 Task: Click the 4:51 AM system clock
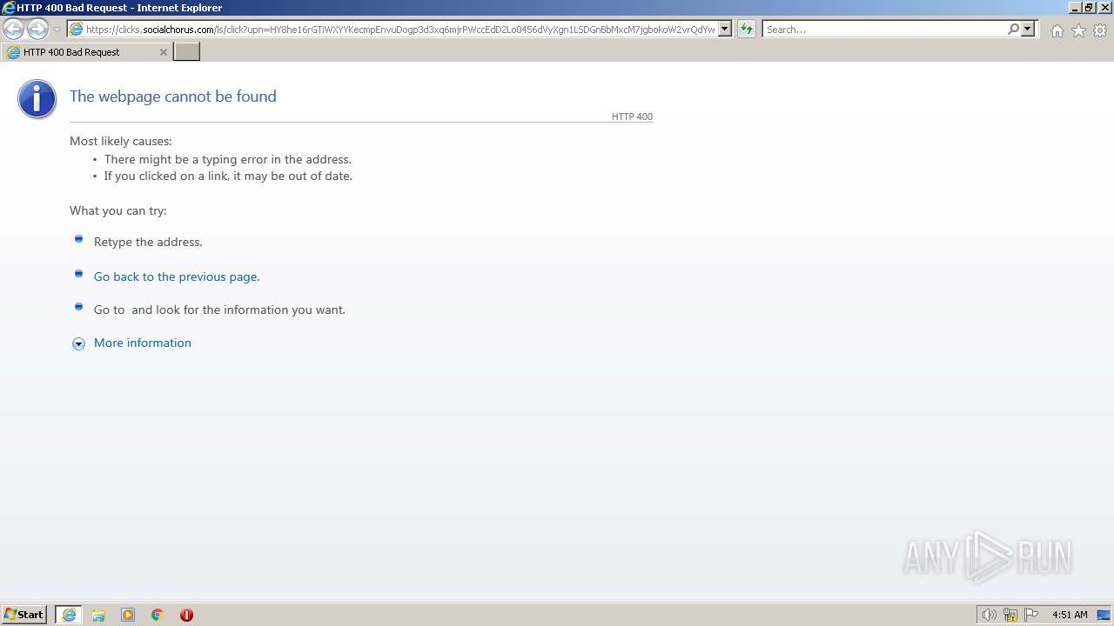1070,615
